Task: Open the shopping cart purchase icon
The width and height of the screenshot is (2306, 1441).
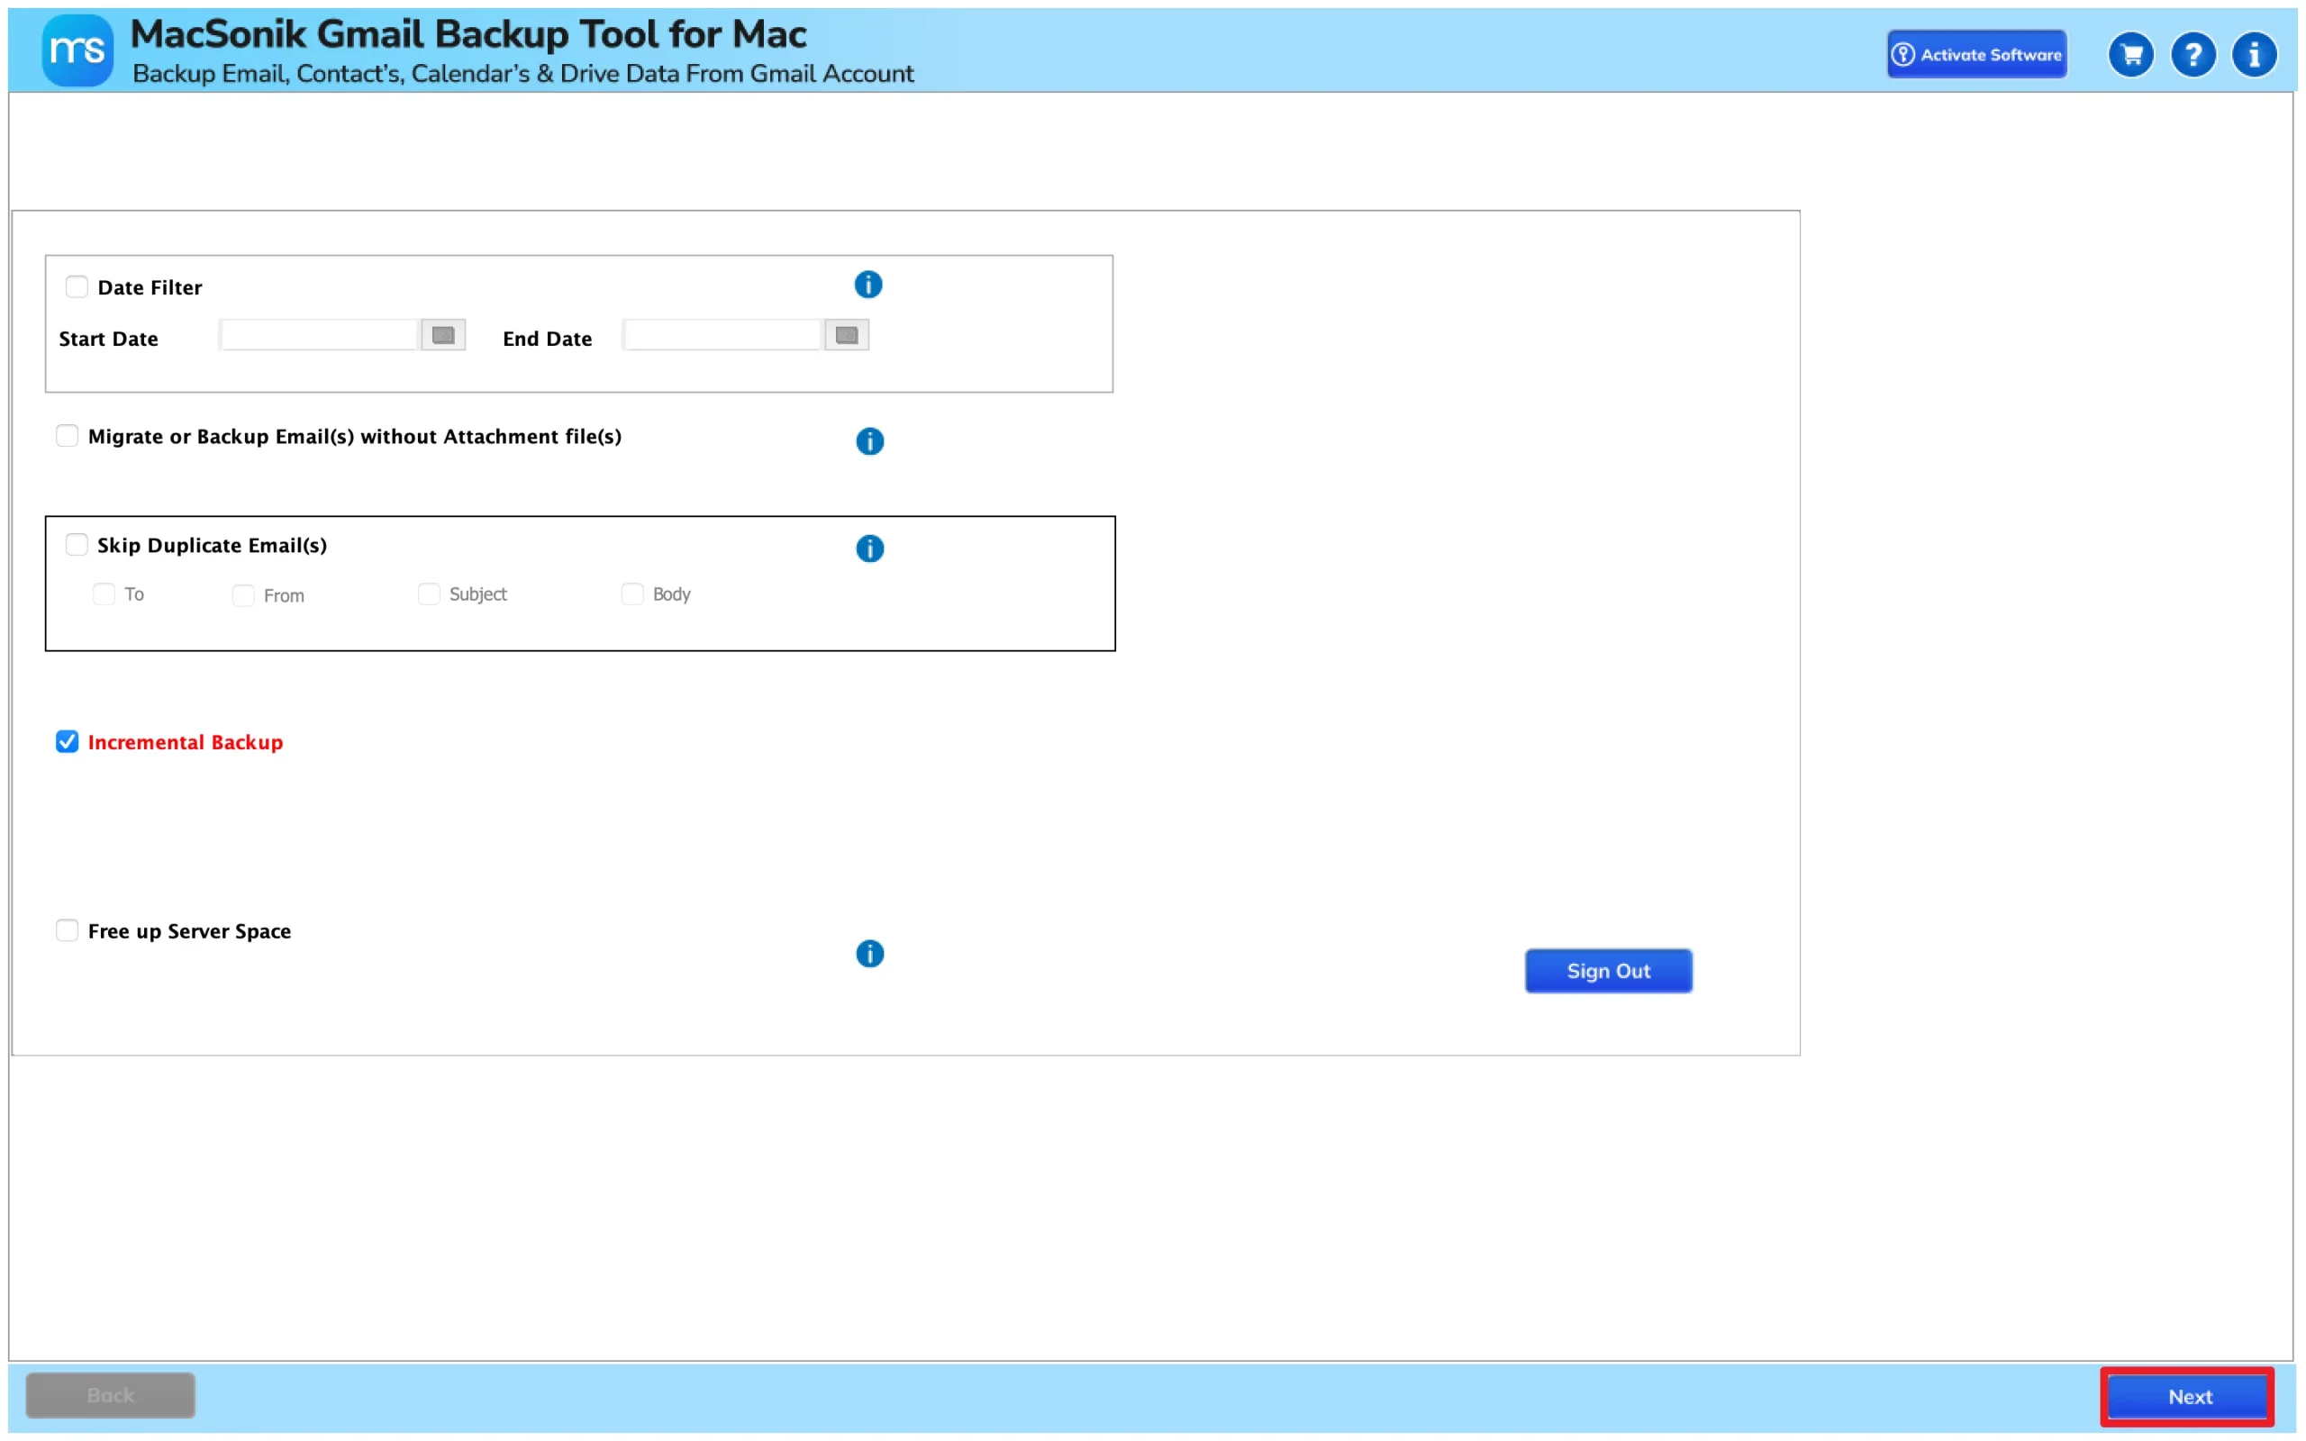Action: coord(2130,54)
